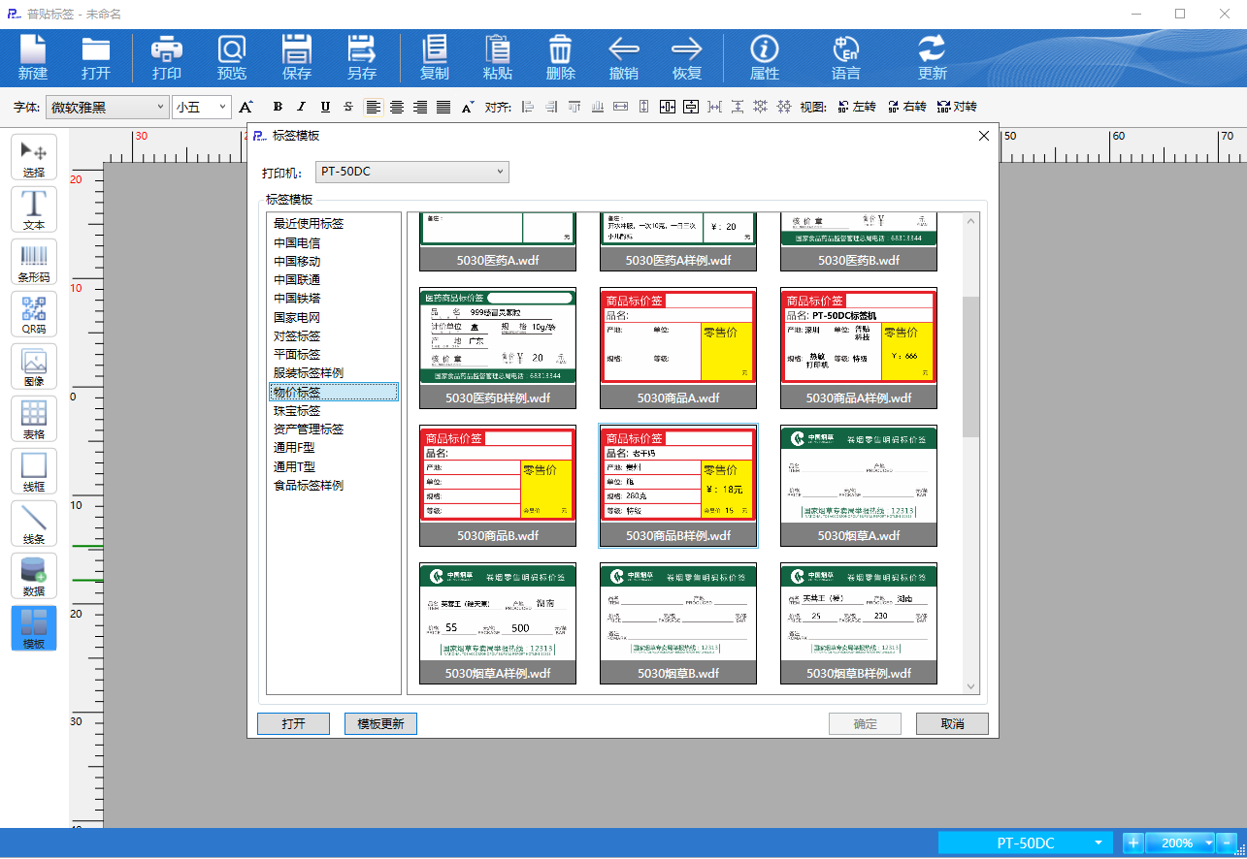Click the 打开 button in template dialog
This screenshot has width=1247, height=859.
point(293,724)
